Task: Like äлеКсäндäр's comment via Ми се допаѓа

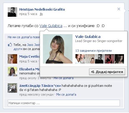Action: point(66,94)
